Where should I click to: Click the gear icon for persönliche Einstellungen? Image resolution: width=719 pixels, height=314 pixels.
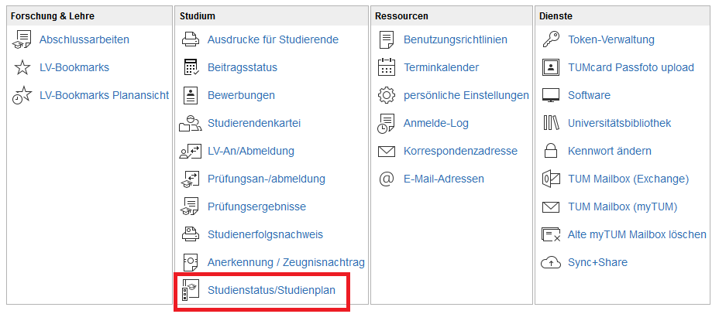click(x=386, y=95)
